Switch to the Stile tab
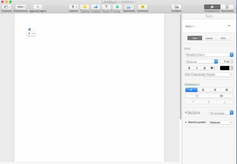 (195, 38)
